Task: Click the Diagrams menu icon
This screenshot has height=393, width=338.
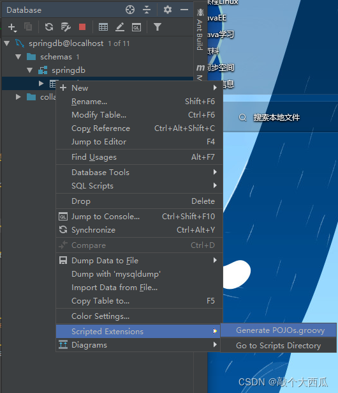Action: click(x=63, y=344)
